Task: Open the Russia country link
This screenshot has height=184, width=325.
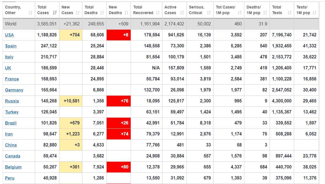Action: [x=12, y=101]
